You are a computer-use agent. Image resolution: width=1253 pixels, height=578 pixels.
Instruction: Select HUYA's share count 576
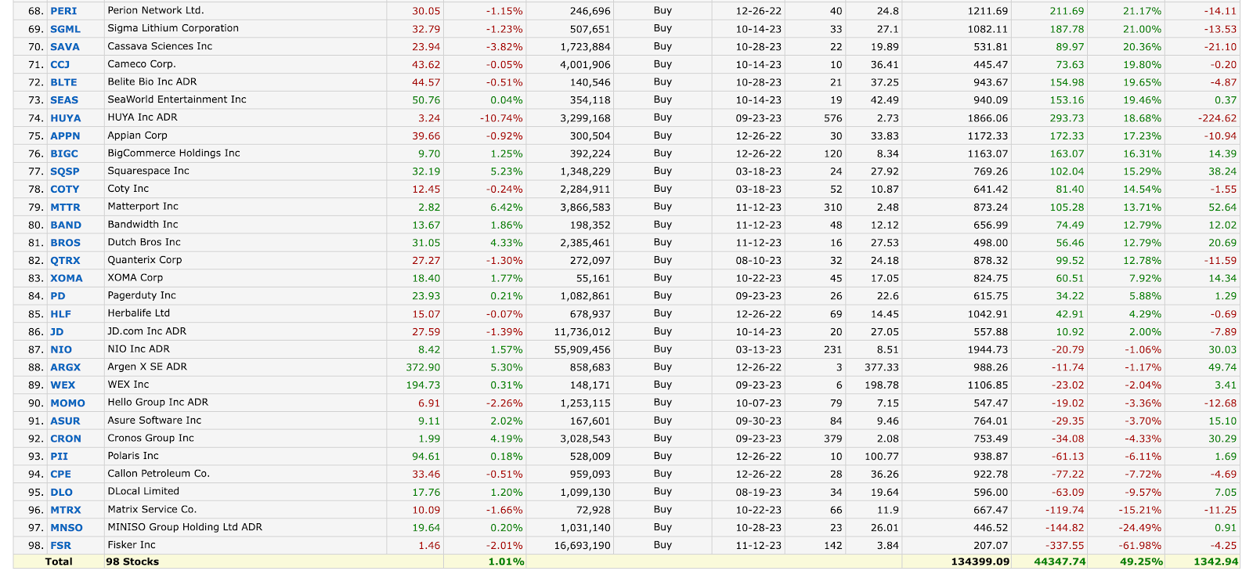tap(832, 118)
